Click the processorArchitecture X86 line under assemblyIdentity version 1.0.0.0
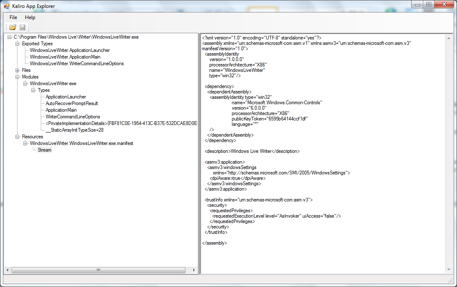The width and height of the screenshot is (457, 287). coord(238,65)
